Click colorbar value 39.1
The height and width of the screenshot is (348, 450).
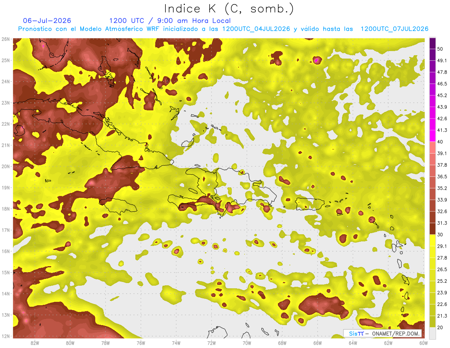442,153
